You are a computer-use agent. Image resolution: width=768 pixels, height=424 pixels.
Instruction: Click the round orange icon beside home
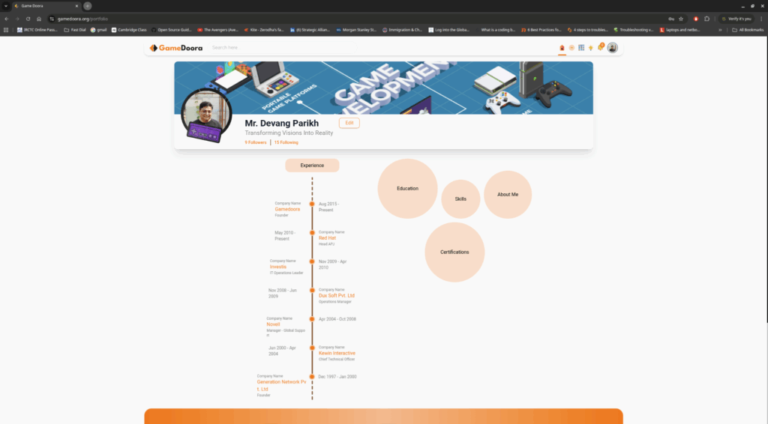[x=571, y=48]
